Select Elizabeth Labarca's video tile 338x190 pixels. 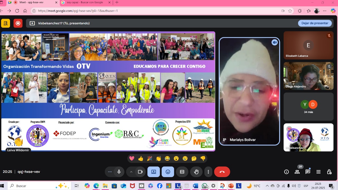[x=308, y=45]
